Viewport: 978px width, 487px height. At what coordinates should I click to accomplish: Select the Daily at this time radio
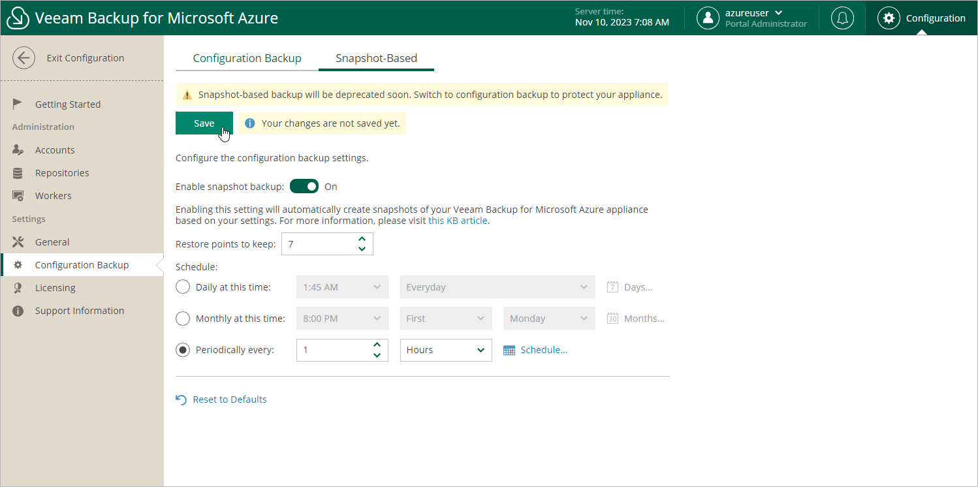(183, 287)
